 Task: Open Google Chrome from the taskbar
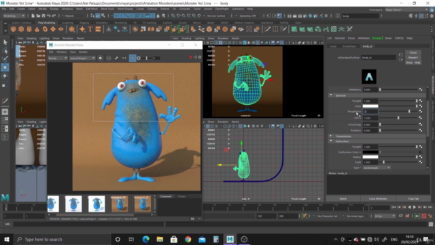click(188, 239)
